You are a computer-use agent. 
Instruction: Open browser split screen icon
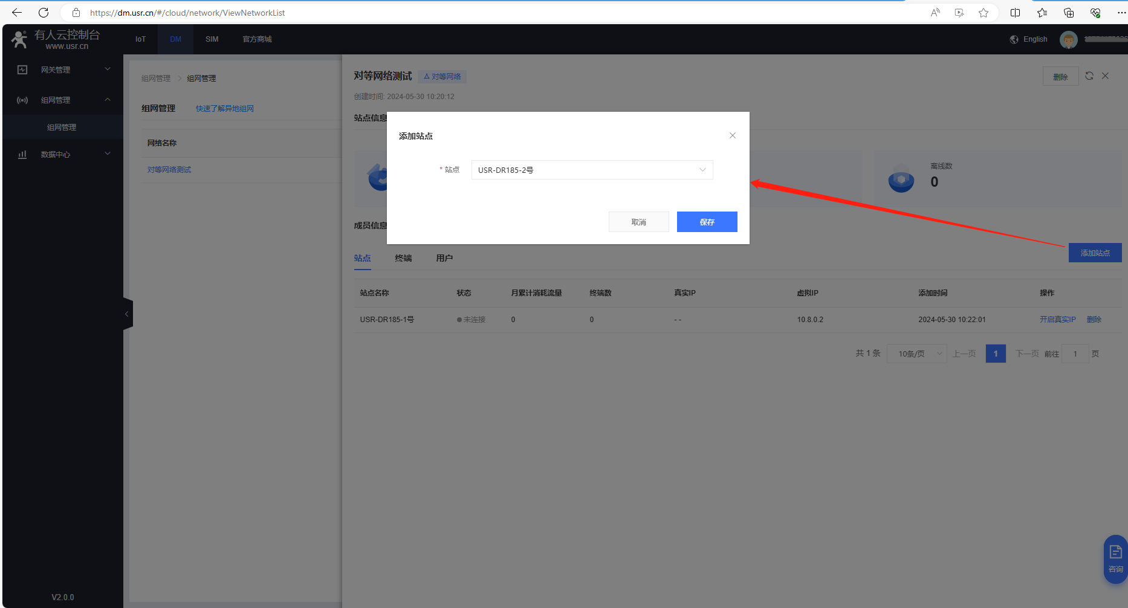click(1015, 13)
